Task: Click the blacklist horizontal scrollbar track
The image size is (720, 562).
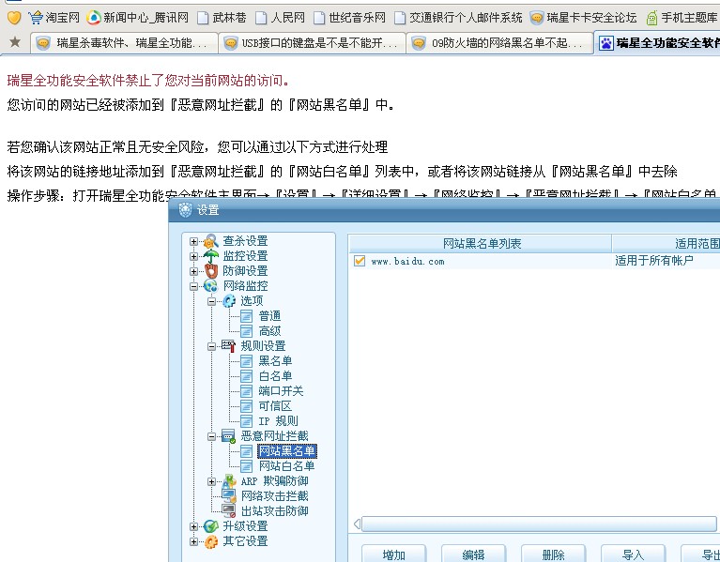Action: click(x=539, y=524)
